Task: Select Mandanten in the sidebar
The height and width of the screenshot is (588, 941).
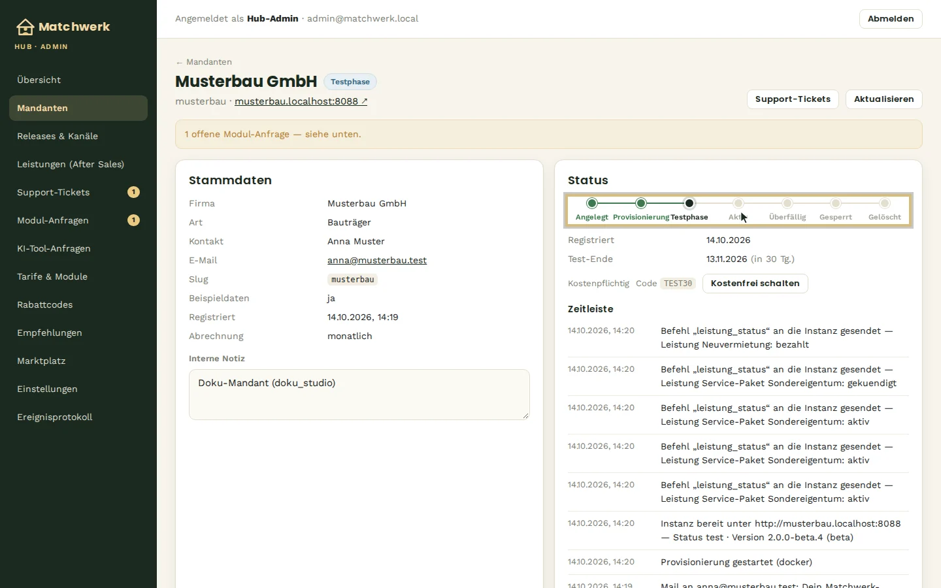Action: click(78, 108)
